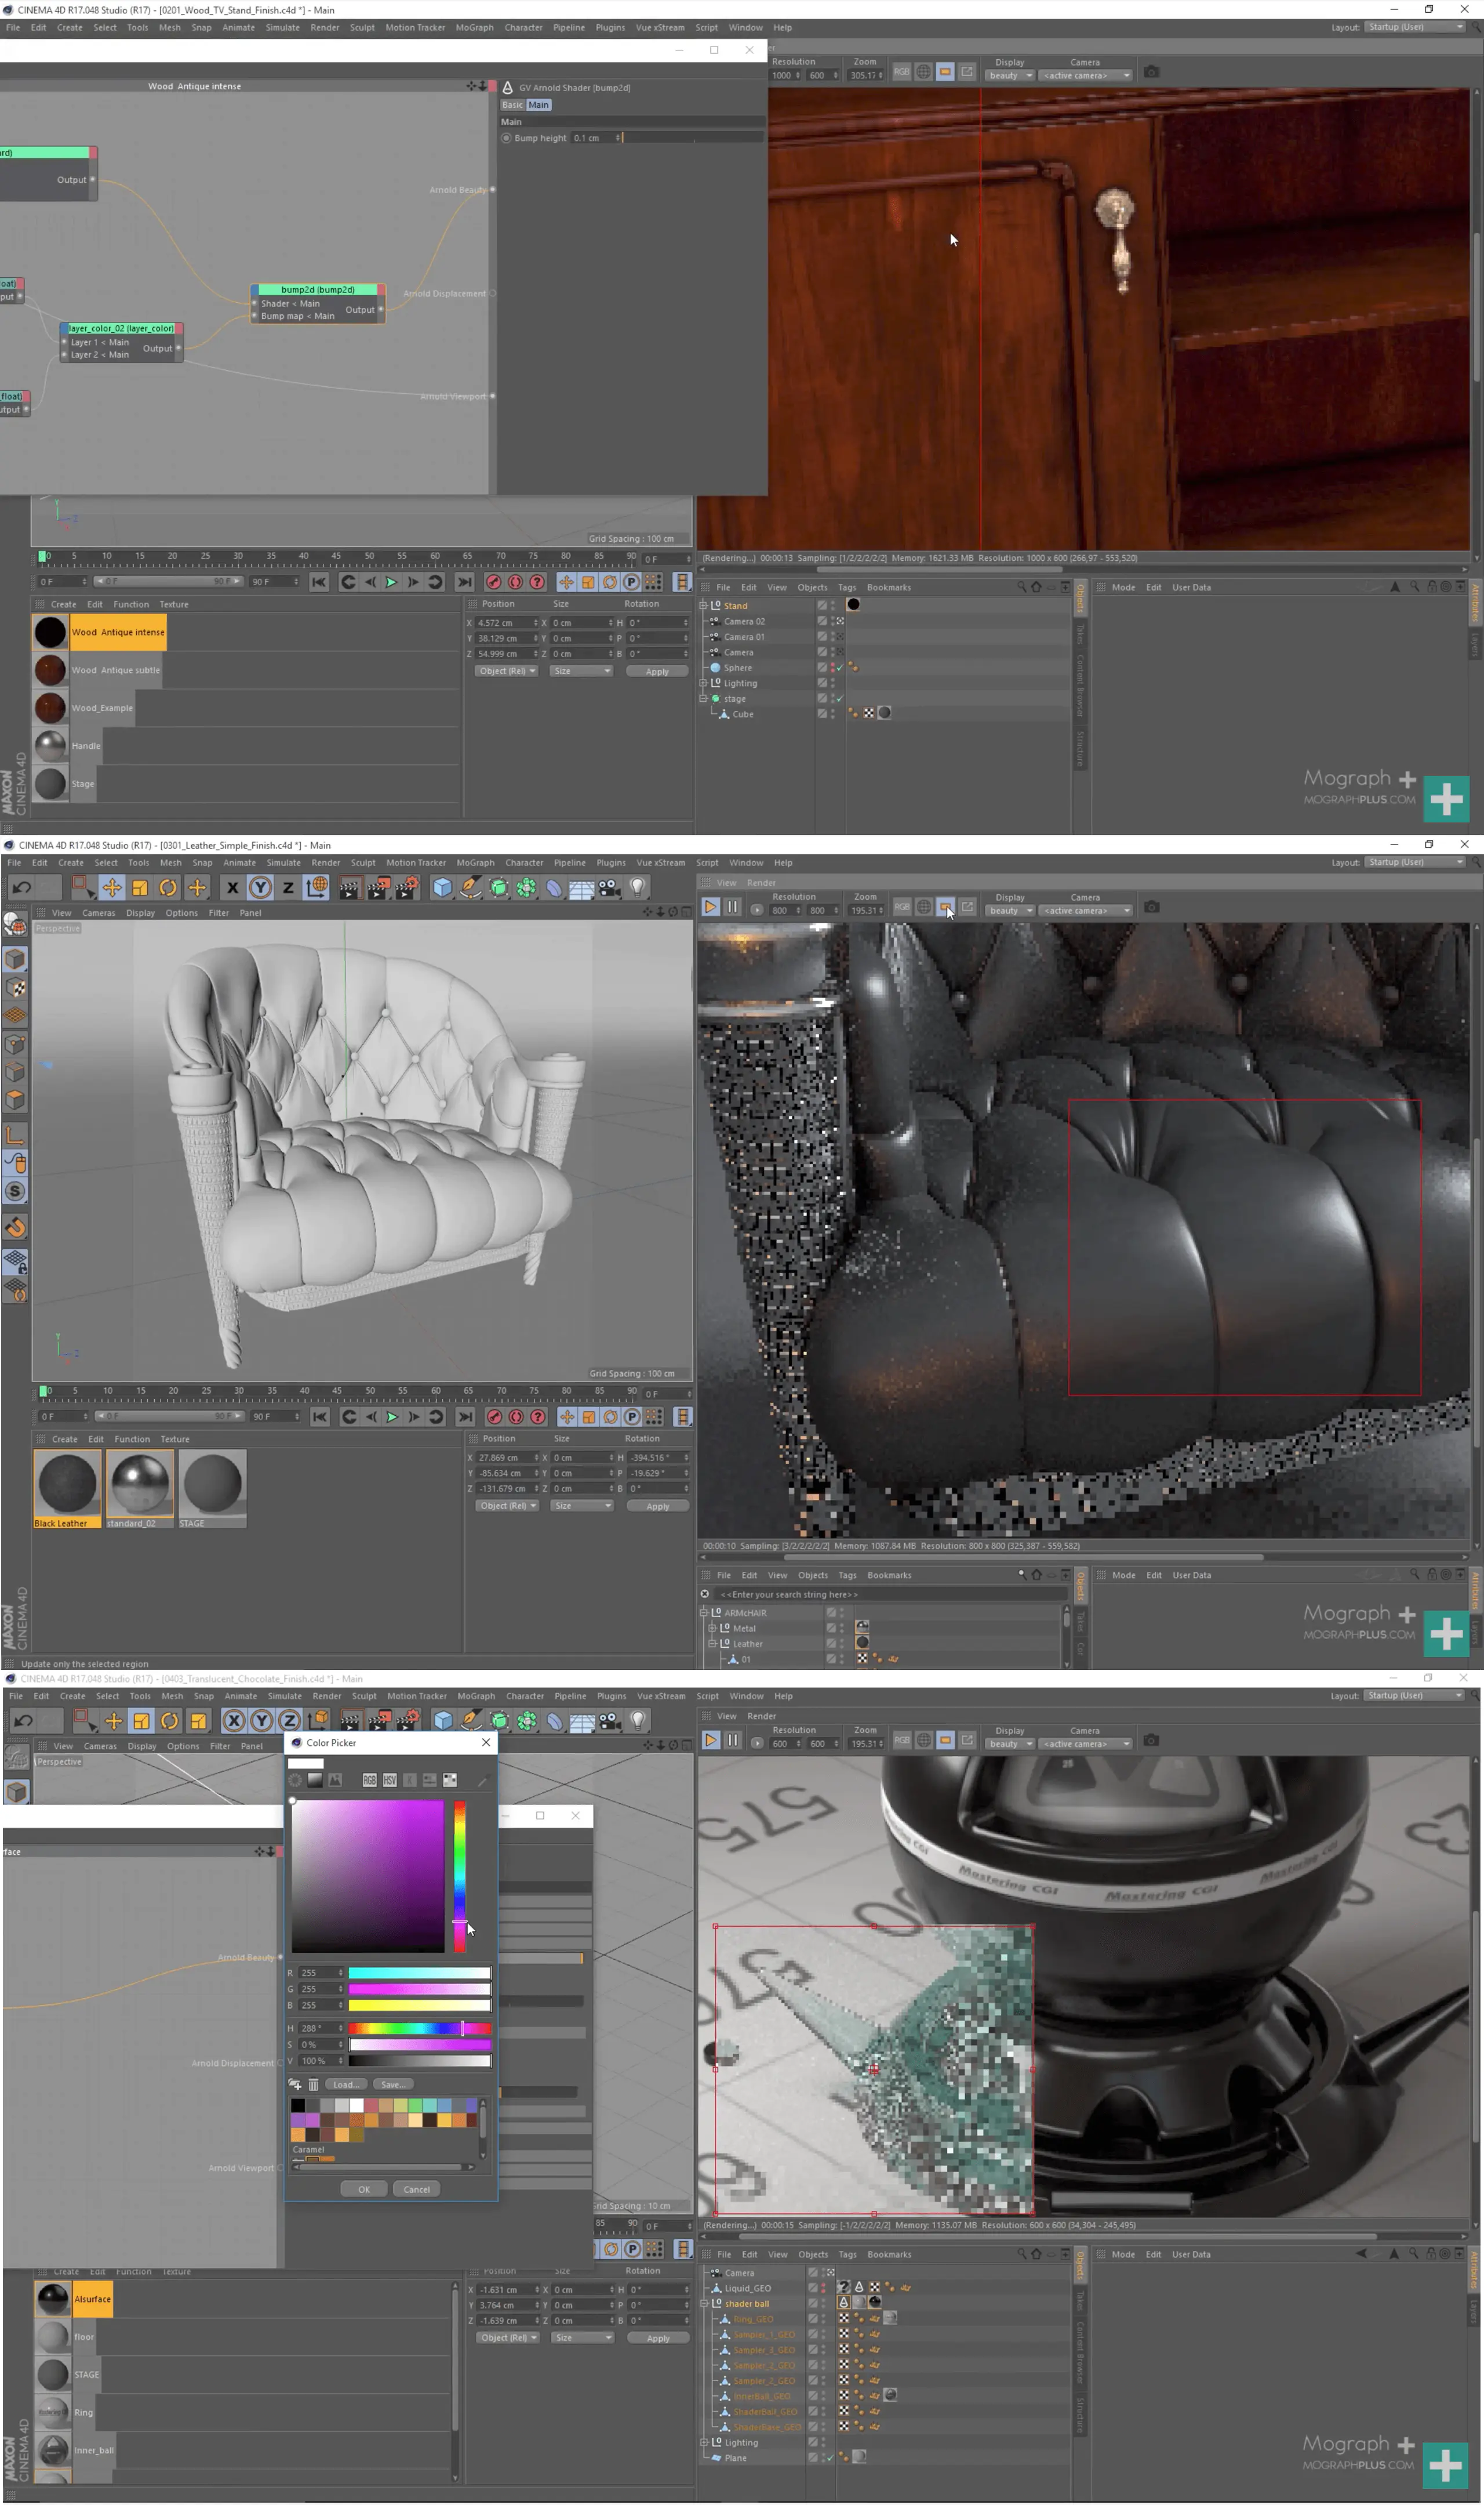
Task: Click trash icon in Color Picker swatches
Action: tap(313, 2085)
